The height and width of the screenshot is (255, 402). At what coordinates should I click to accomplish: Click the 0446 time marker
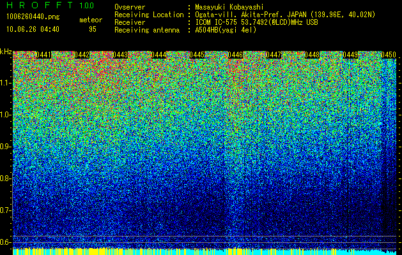[235, 55]
